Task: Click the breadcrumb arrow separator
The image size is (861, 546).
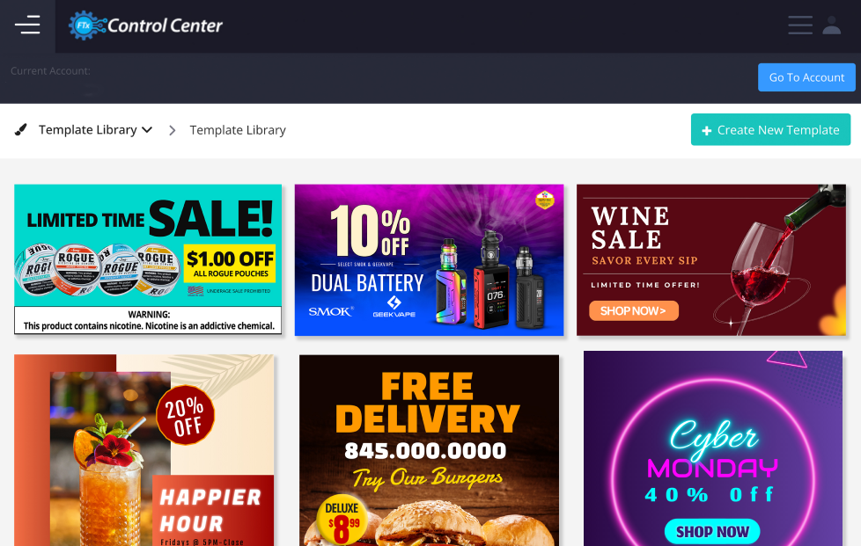Action: click(172, 130)
